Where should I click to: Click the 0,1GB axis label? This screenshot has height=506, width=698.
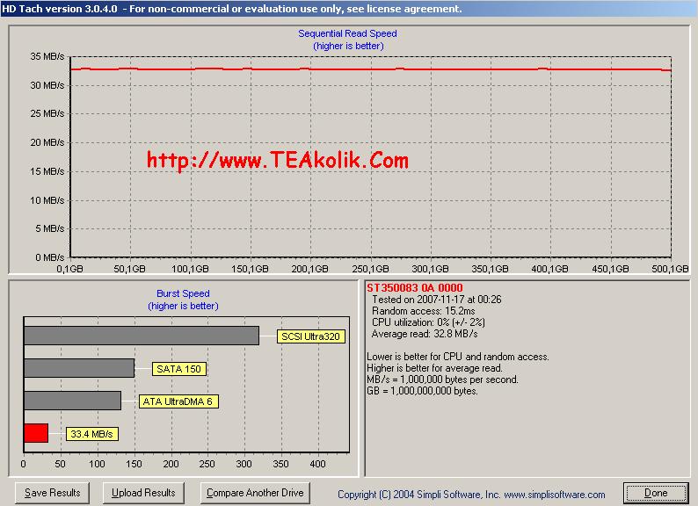click(70, 269)
